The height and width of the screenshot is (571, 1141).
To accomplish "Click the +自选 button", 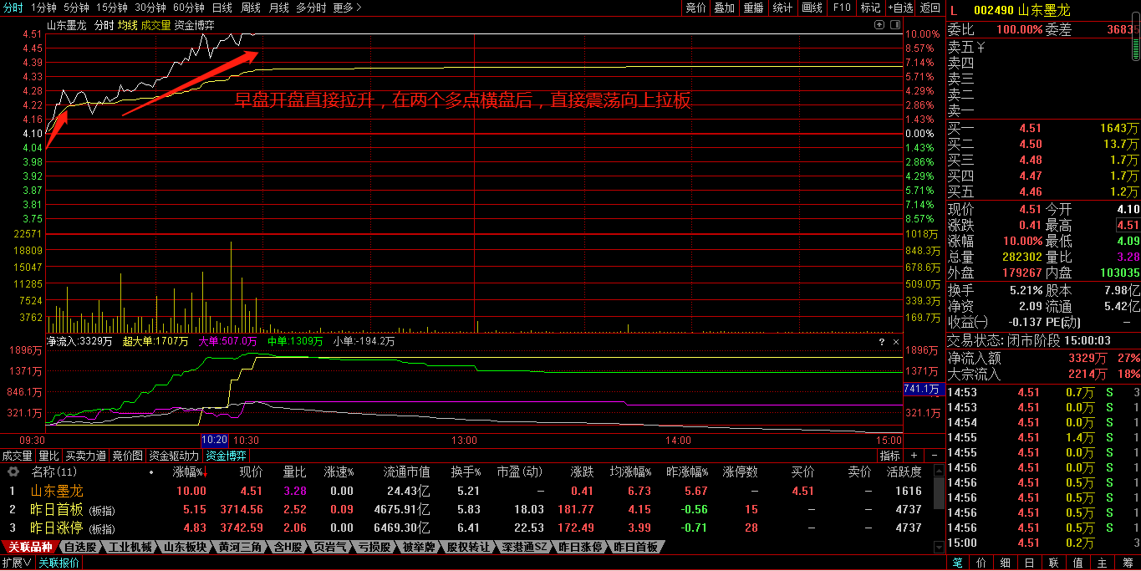I will coord(901,8).
